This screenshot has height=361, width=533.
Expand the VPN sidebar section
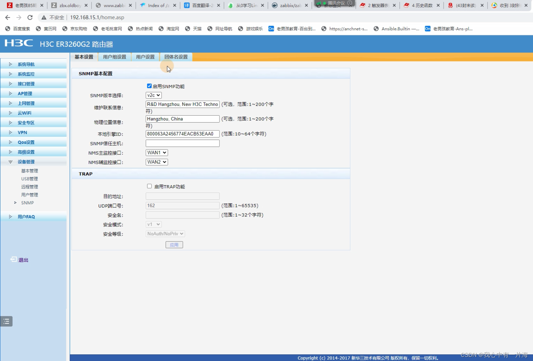click(x=33, y=133)
